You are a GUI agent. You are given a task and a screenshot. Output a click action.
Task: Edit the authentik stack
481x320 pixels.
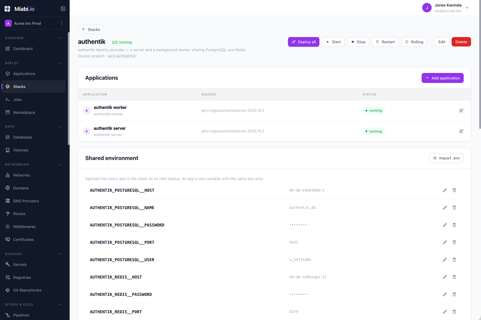pyautogui.click(x=442, y=42)
